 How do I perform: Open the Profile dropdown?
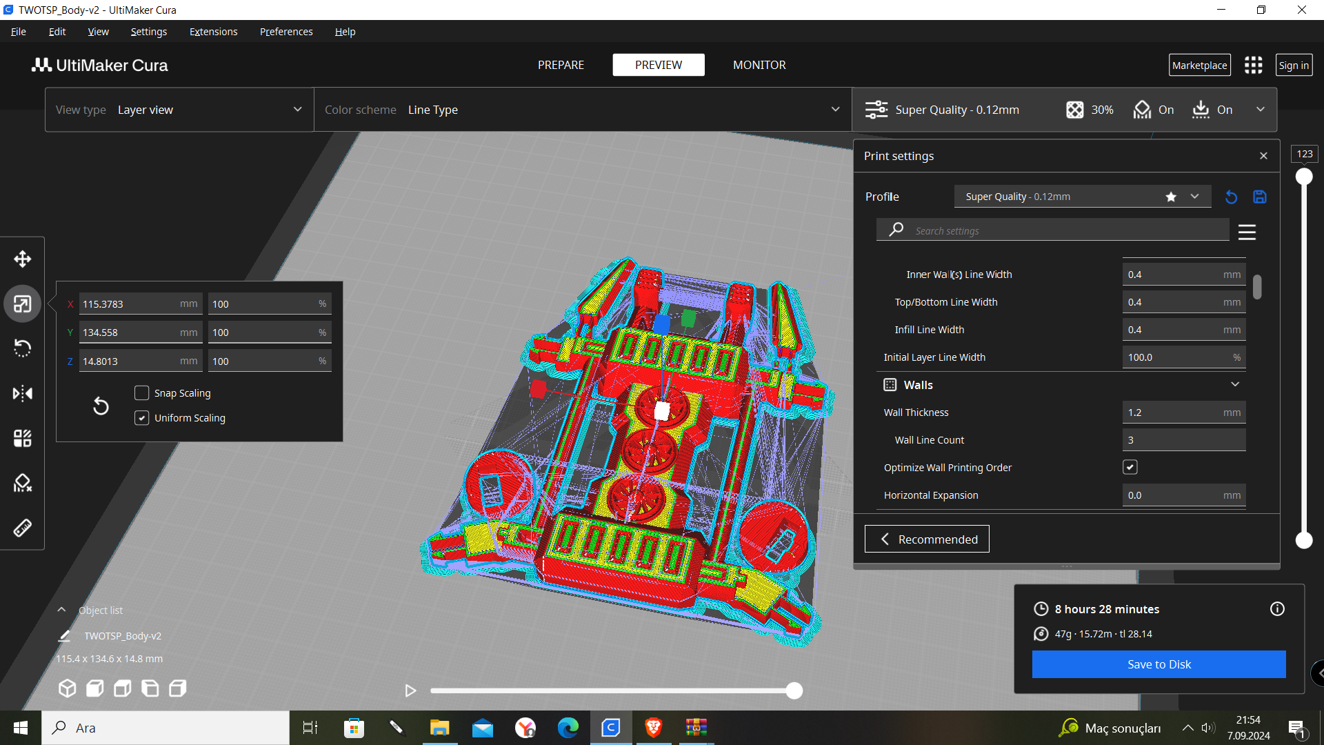point(1082,197)
